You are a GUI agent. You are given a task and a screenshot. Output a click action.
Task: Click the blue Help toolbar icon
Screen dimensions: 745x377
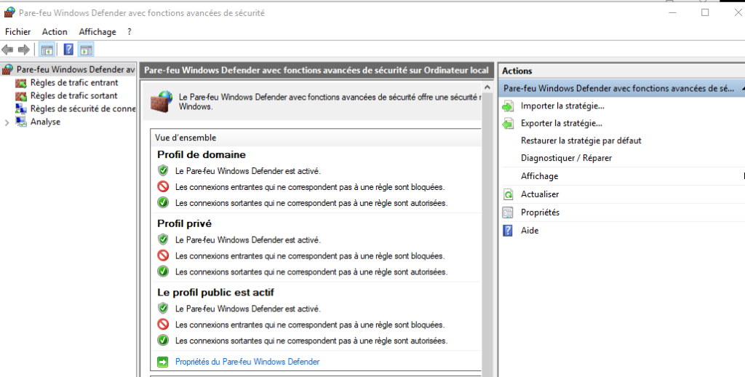(68, 49)
